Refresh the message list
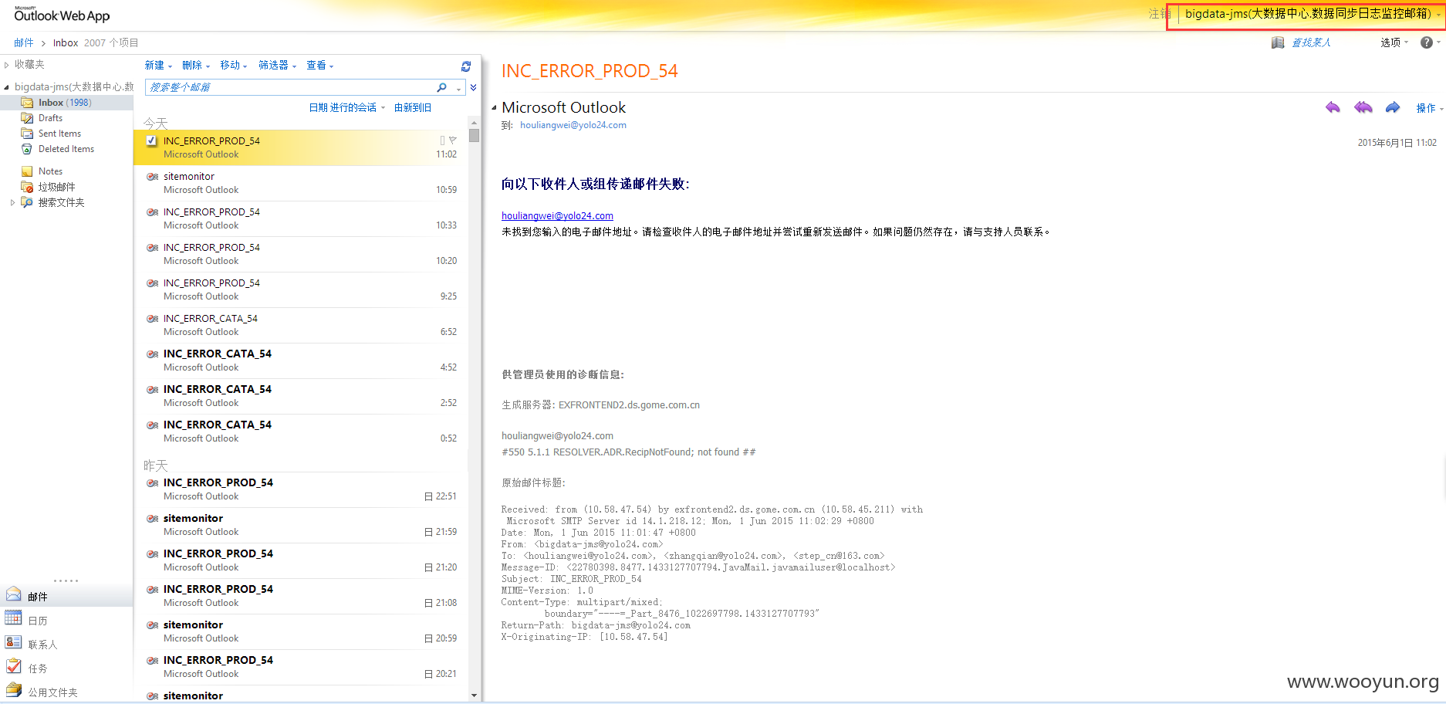 466,66
